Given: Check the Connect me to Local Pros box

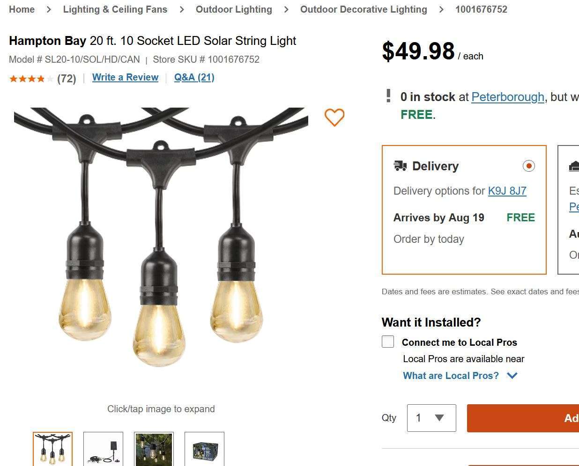Looking at the screenshot, I should pos(388,342).
